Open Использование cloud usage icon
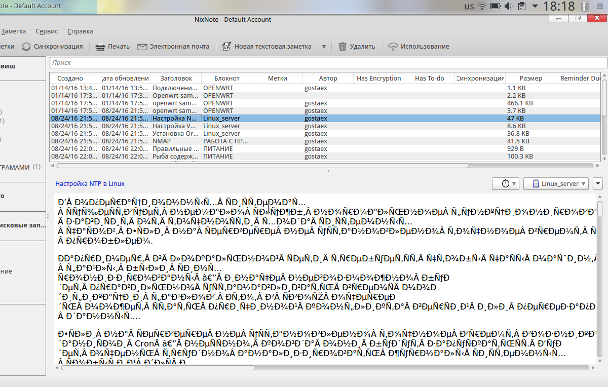 393,47
